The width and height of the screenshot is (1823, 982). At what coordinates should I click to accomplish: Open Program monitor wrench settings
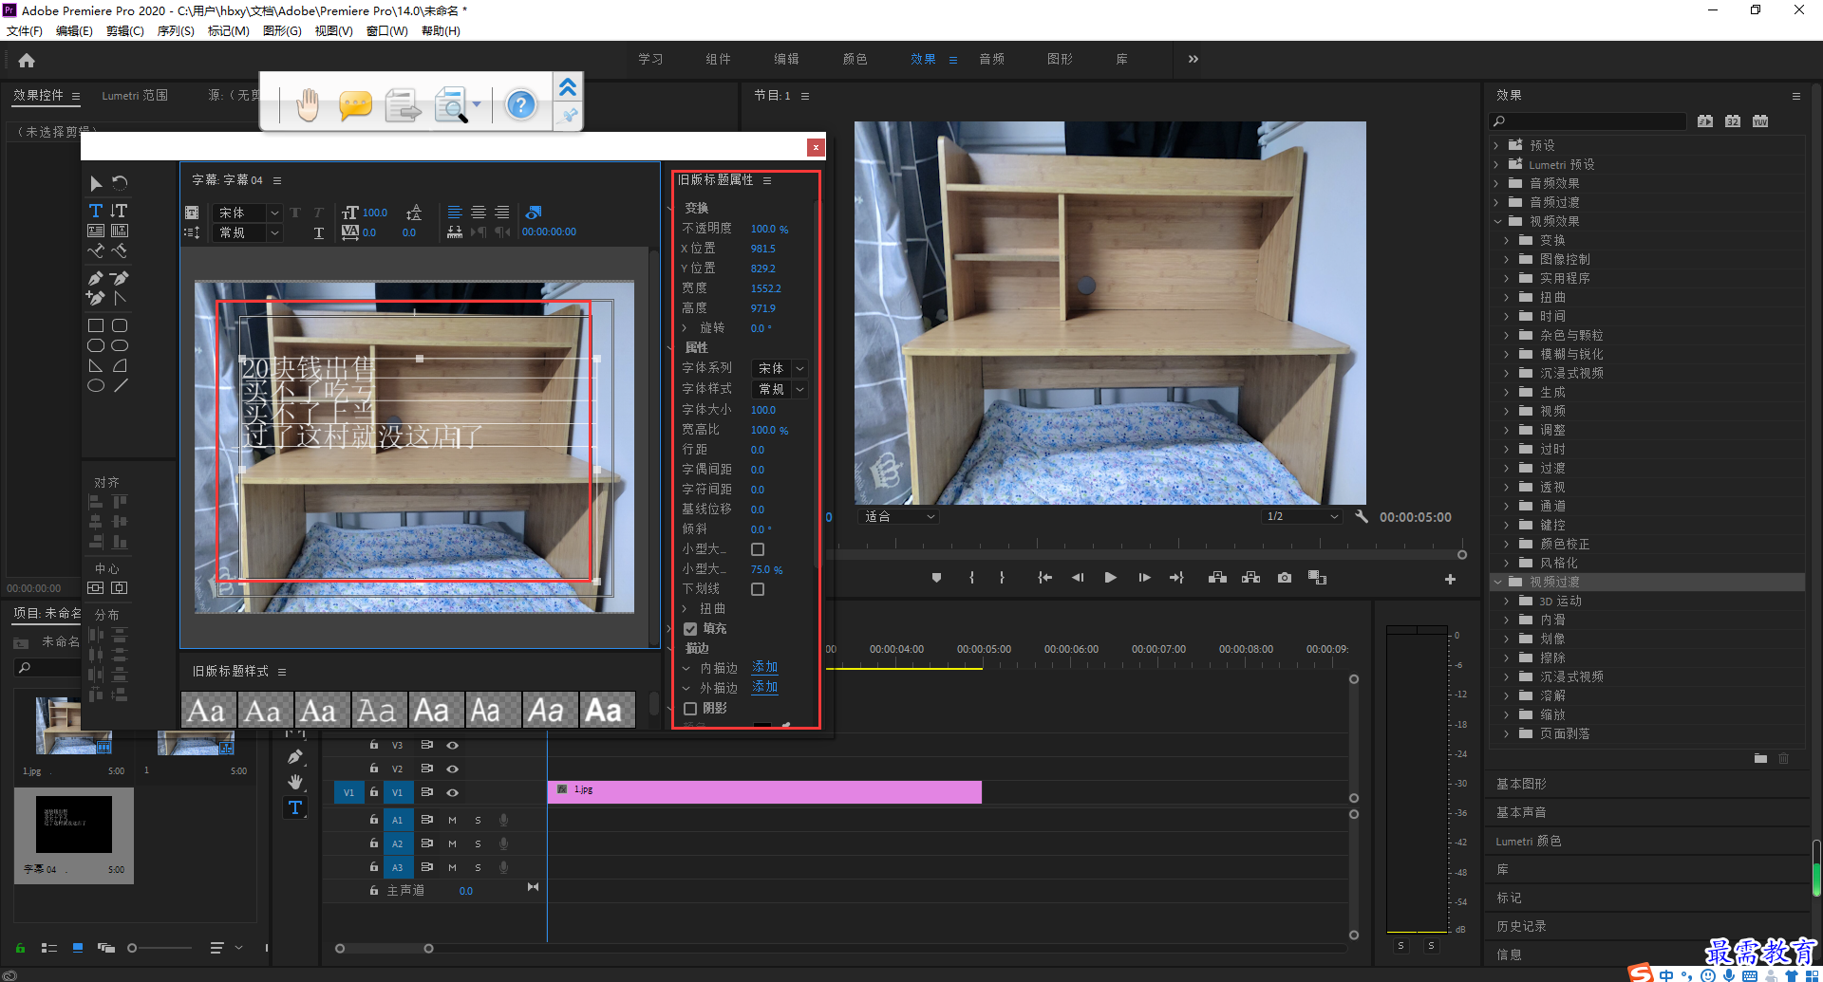[1362, 516]
